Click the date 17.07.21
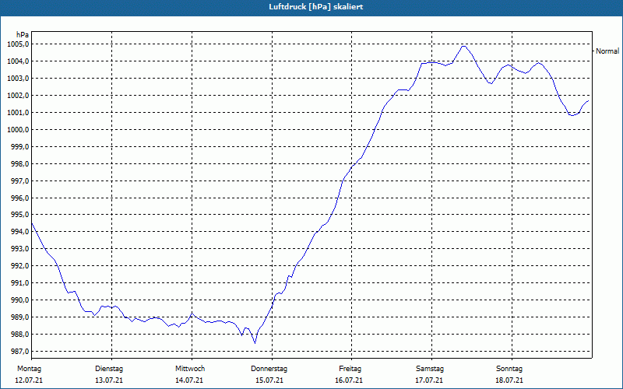The image size is (623, 389). pos(429,380)
